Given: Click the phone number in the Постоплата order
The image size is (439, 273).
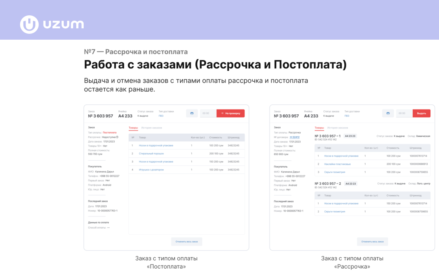Looking at the screenshot, I should click(x=110, y=176).
